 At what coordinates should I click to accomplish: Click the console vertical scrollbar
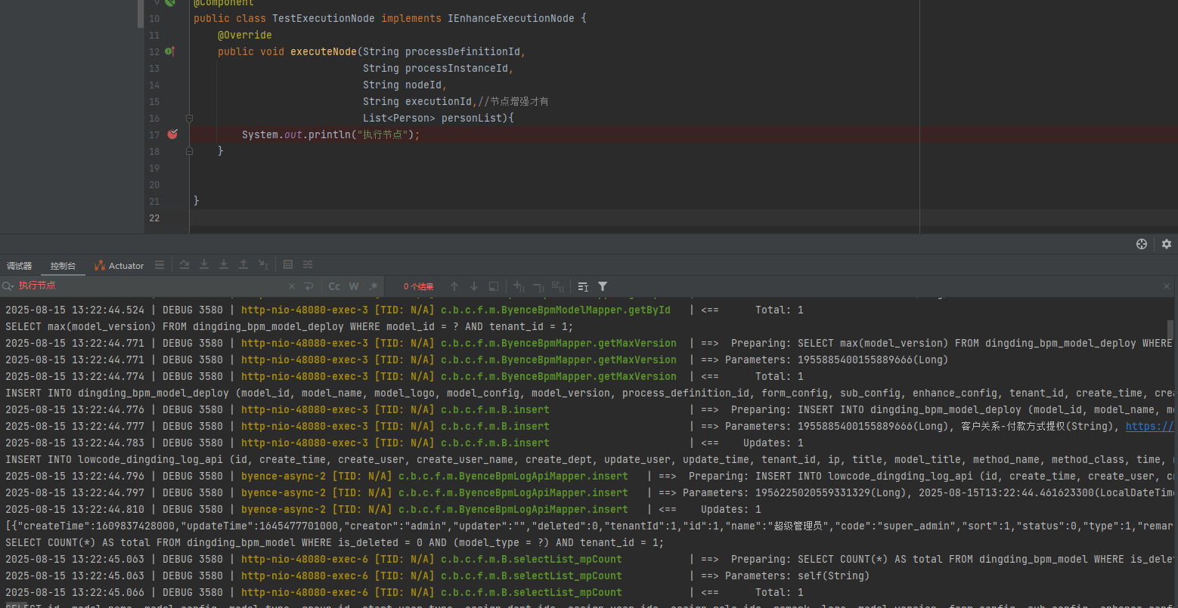pyautogui.click(x=1171, y=330)
